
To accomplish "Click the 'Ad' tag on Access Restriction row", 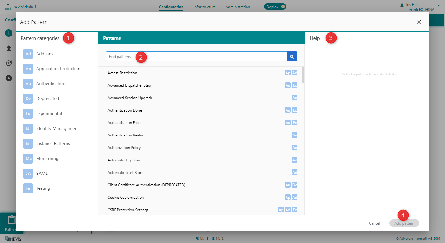I will (295, 73).
